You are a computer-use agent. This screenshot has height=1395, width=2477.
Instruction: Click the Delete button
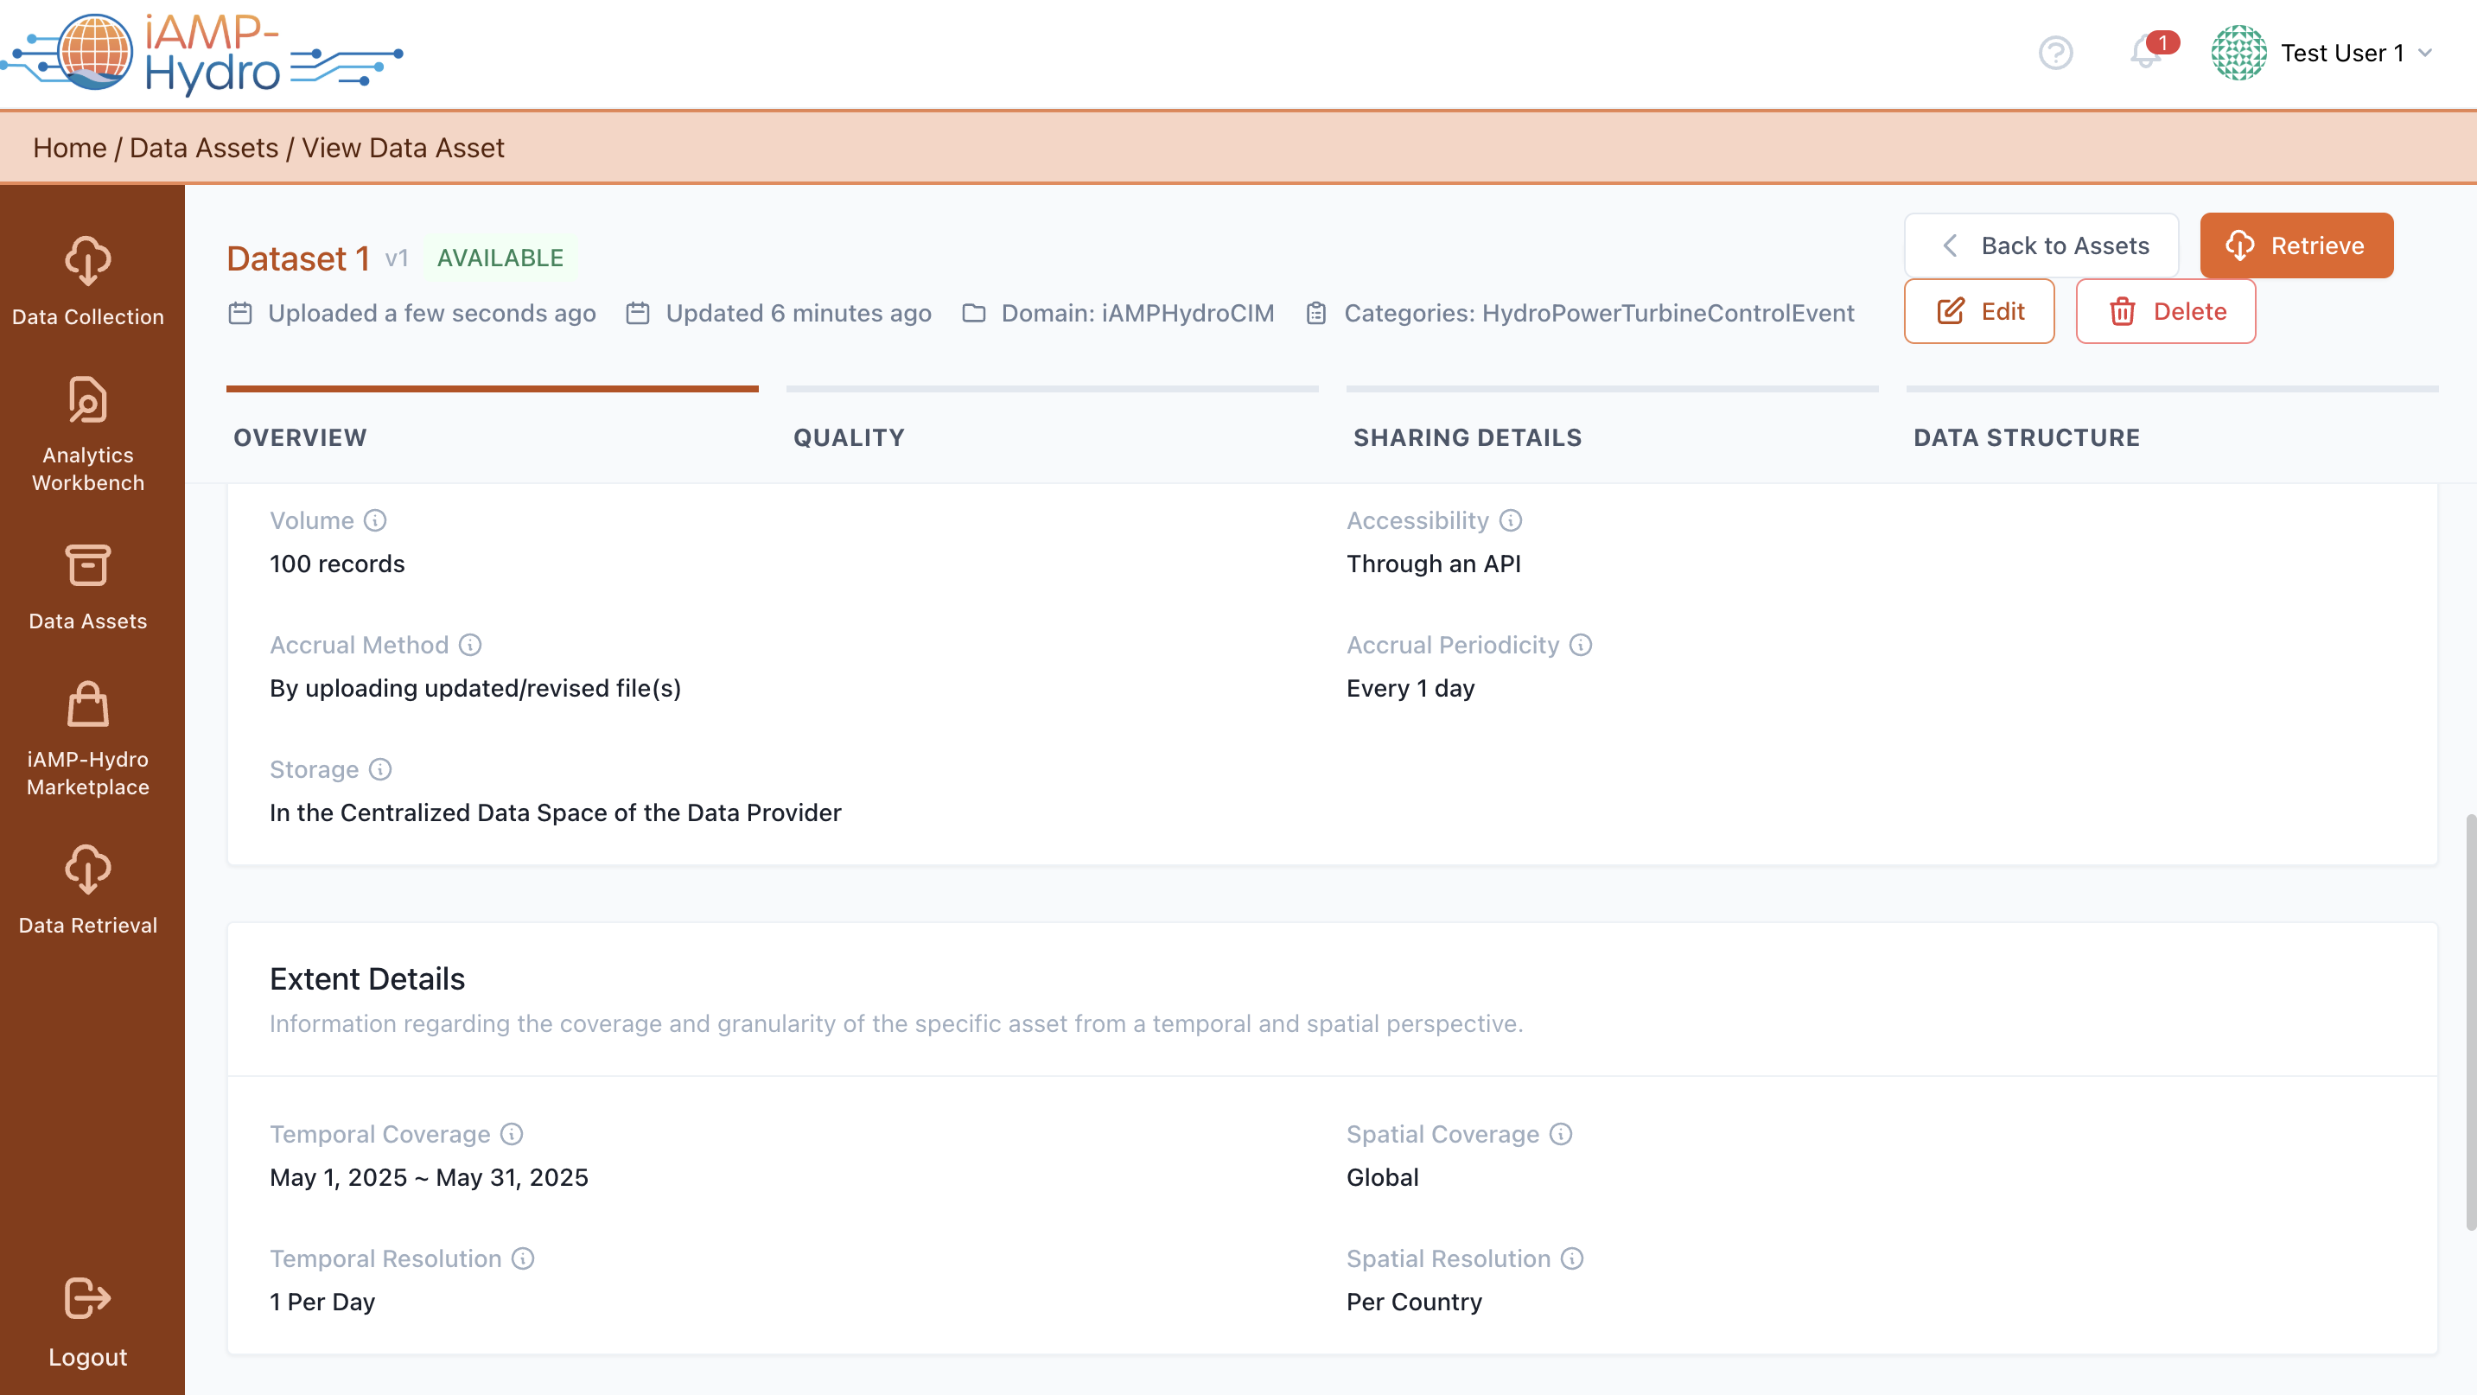coord(2166,311)
